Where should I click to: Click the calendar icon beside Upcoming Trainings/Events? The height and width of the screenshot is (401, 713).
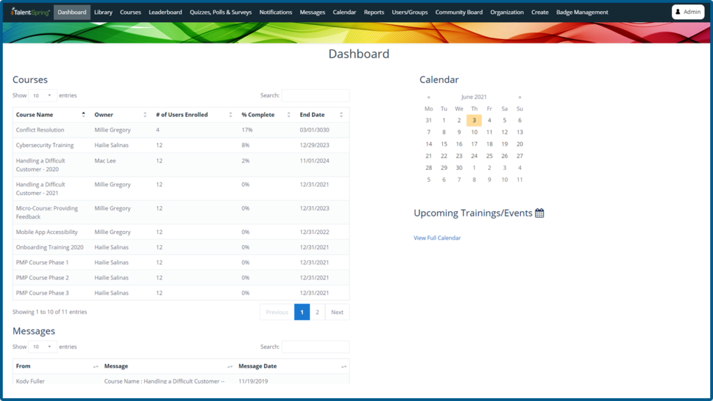tap(540, 213)
